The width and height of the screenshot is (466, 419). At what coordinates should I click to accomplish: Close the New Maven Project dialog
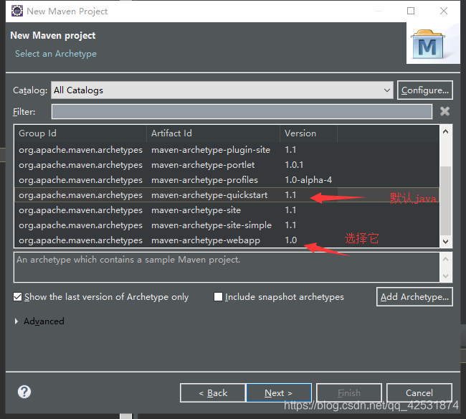pyautogui.click(x=444, y=11)
